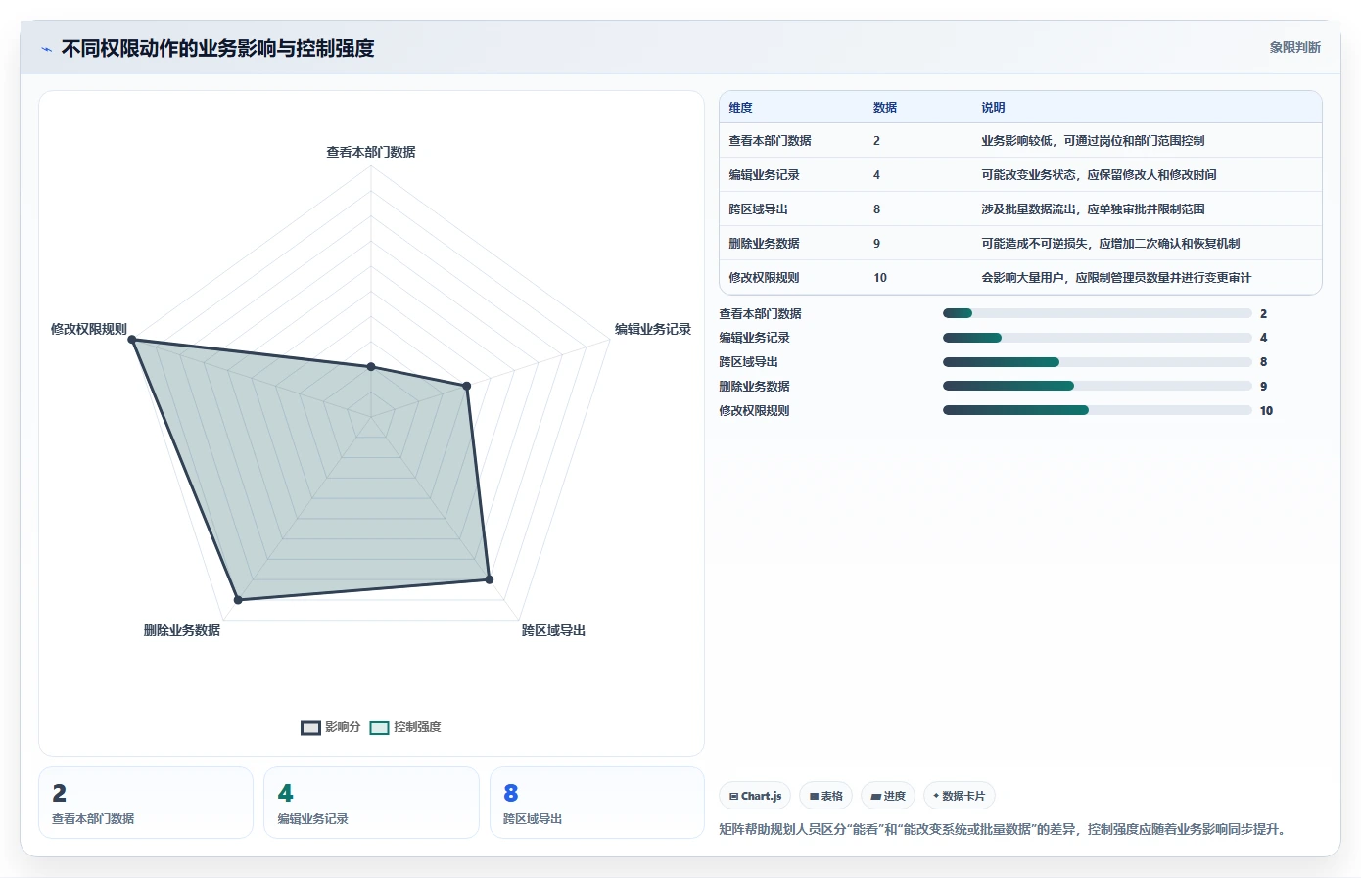Open the stat card showing 8 跨区域导出

(x=597, y=803)
